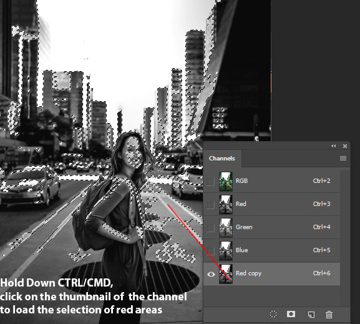This screenshot has height=324, width=360.
Task: Click Save selection as channel icon
Action: (x=291, y=314)
